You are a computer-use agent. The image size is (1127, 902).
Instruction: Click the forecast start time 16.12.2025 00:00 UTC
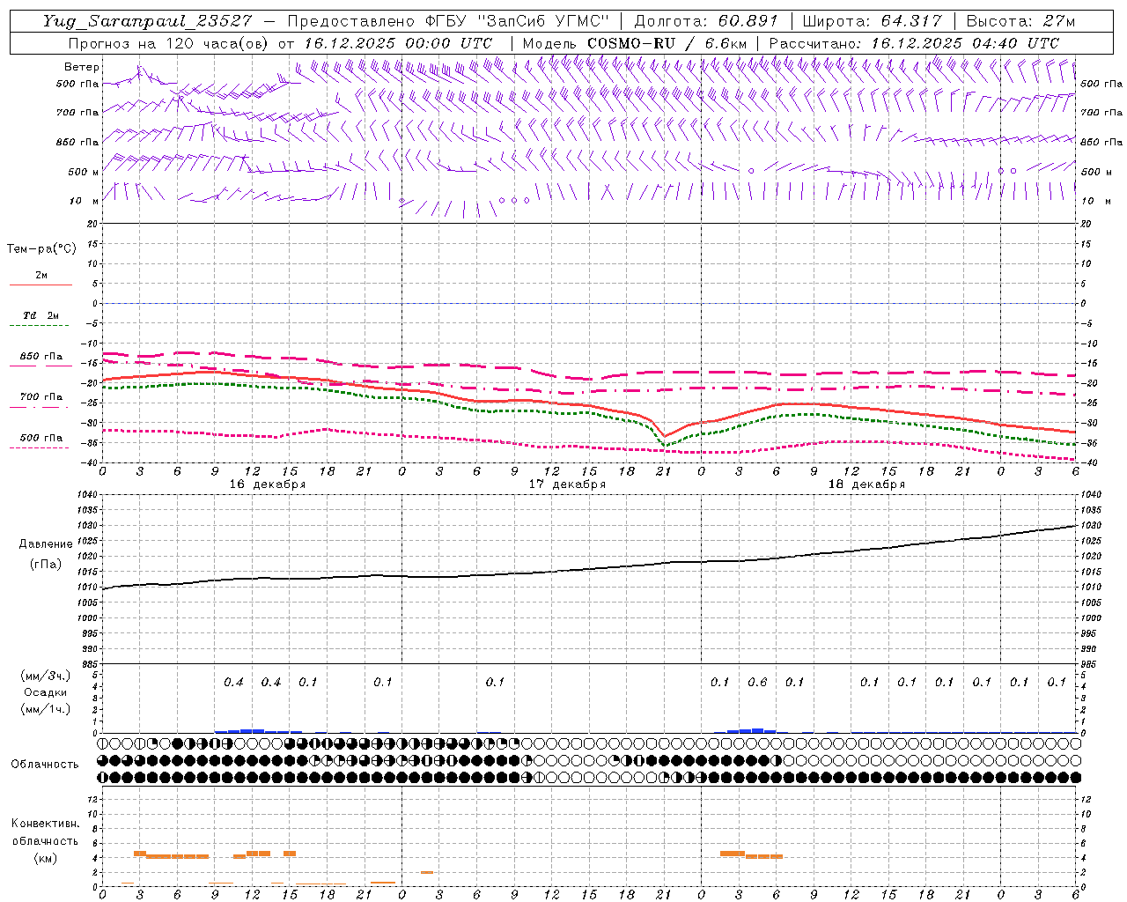[398, 43]
